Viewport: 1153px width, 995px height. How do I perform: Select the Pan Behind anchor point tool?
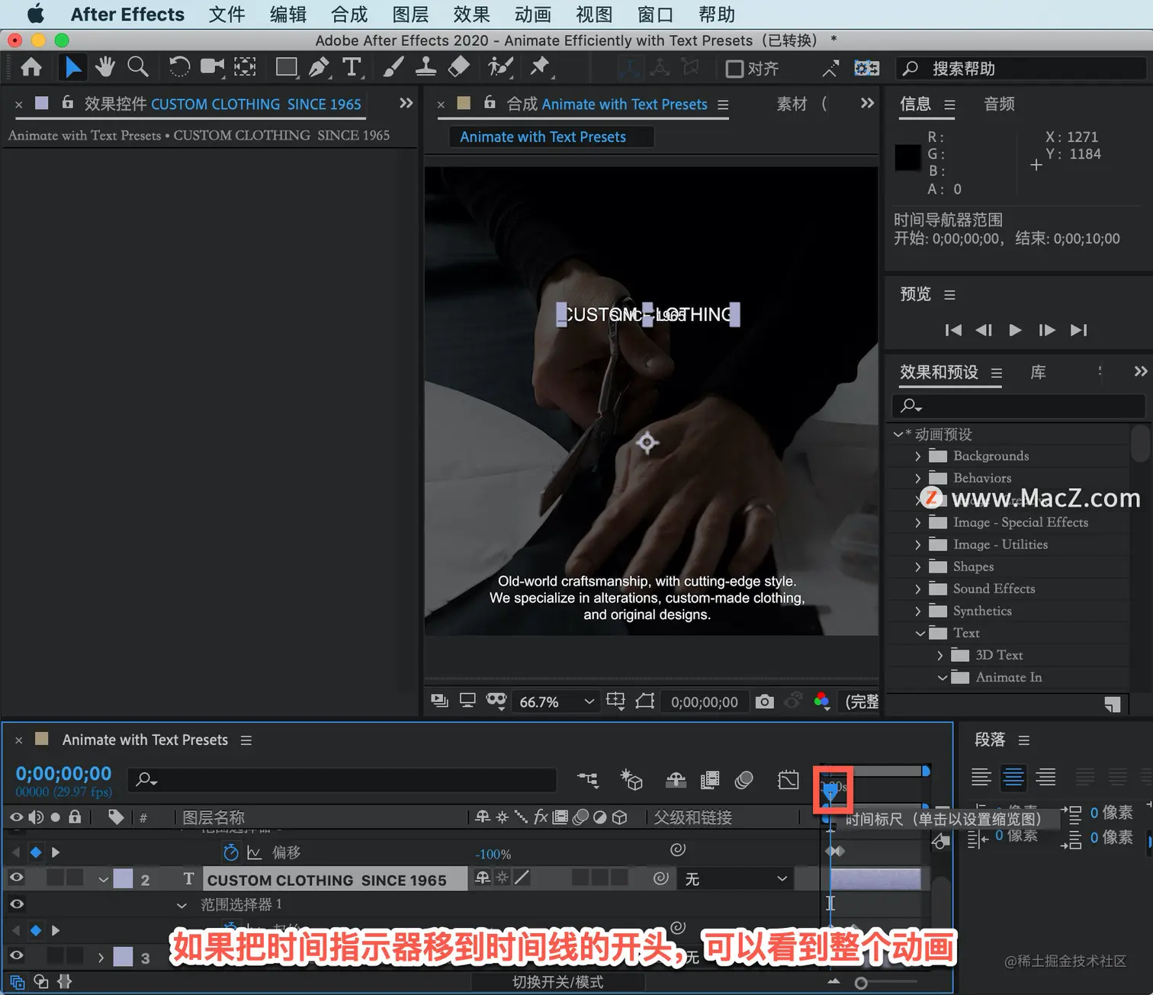click(x=245, y=68)
